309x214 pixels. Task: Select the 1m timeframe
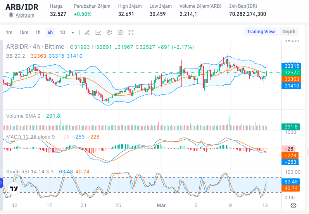tap(9, 33)
